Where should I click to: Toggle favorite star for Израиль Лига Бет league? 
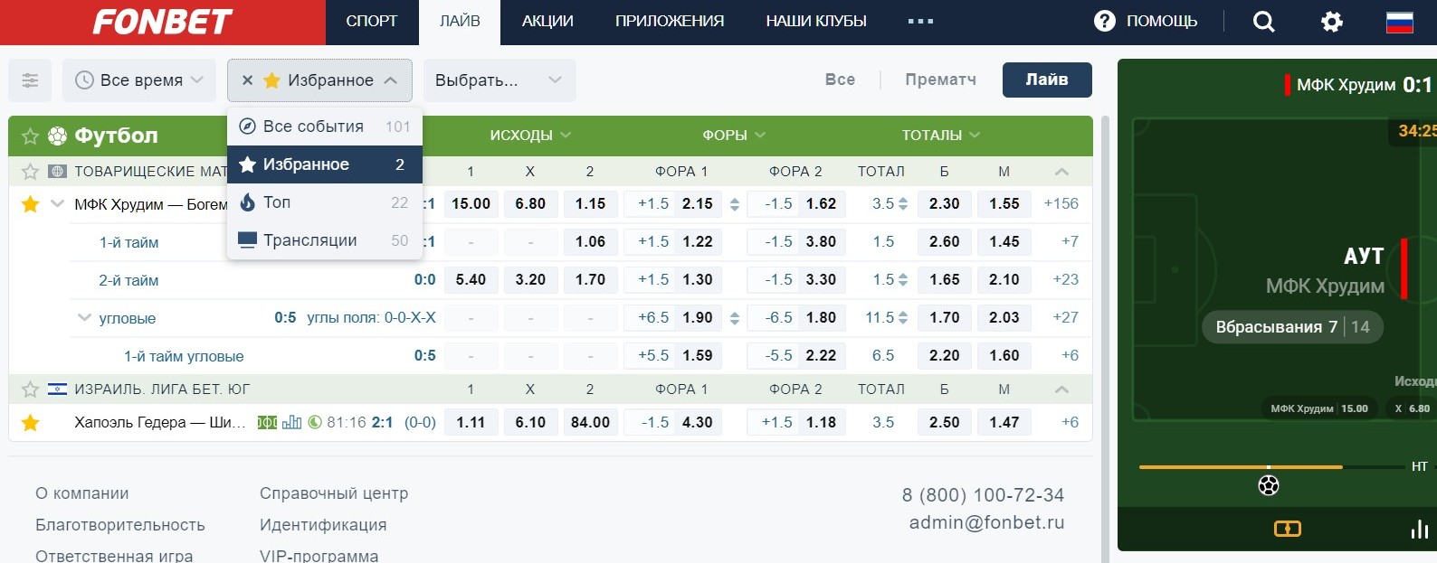pos(30,389)
